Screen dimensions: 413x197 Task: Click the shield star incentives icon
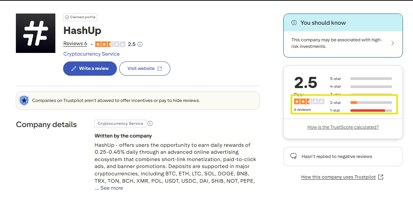click(x=24, y=100)
